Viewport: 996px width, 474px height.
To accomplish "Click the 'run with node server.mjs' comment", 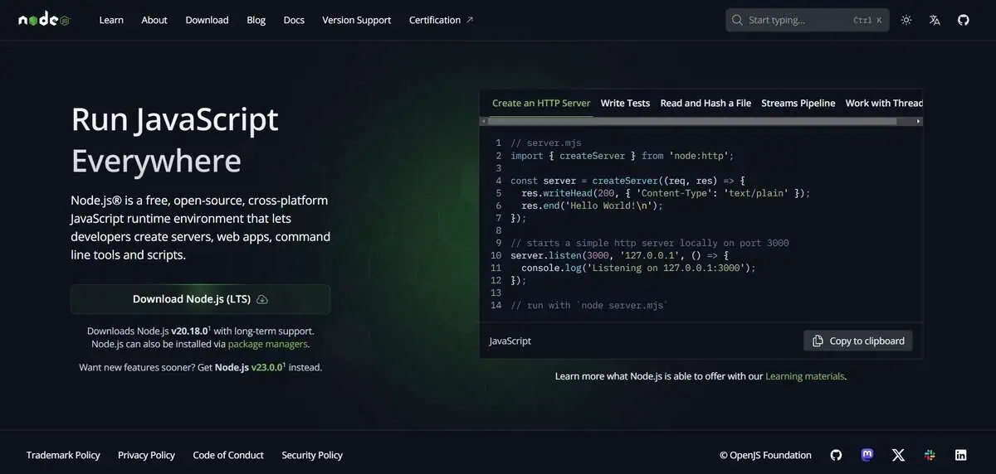I will coord(589,305).
